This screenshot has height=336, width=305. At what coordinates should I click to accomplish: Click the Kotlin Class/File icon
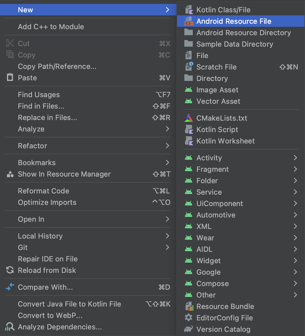tap(189, 10)
